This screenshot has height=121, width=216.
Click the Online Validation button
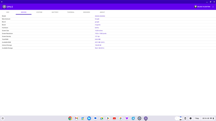[x=202, y=7]
